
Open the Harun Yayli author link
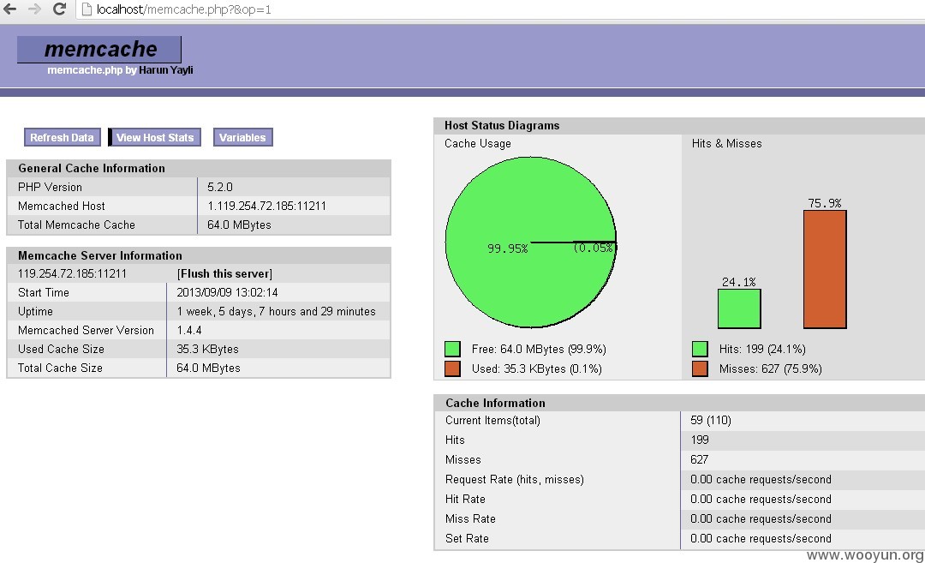tap(166, 70)
